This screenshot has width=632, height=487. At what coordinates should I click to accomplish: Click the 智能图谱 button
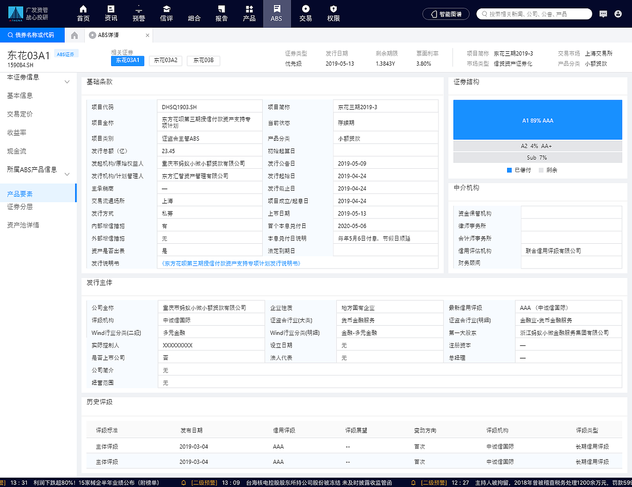(446, 14)
